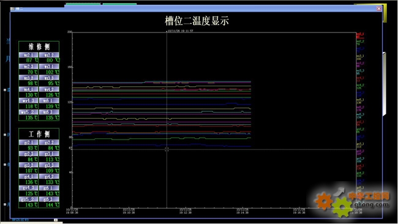Click the gz3_3 sensor label
398x224 pixels.
click(x=49, y=165)
